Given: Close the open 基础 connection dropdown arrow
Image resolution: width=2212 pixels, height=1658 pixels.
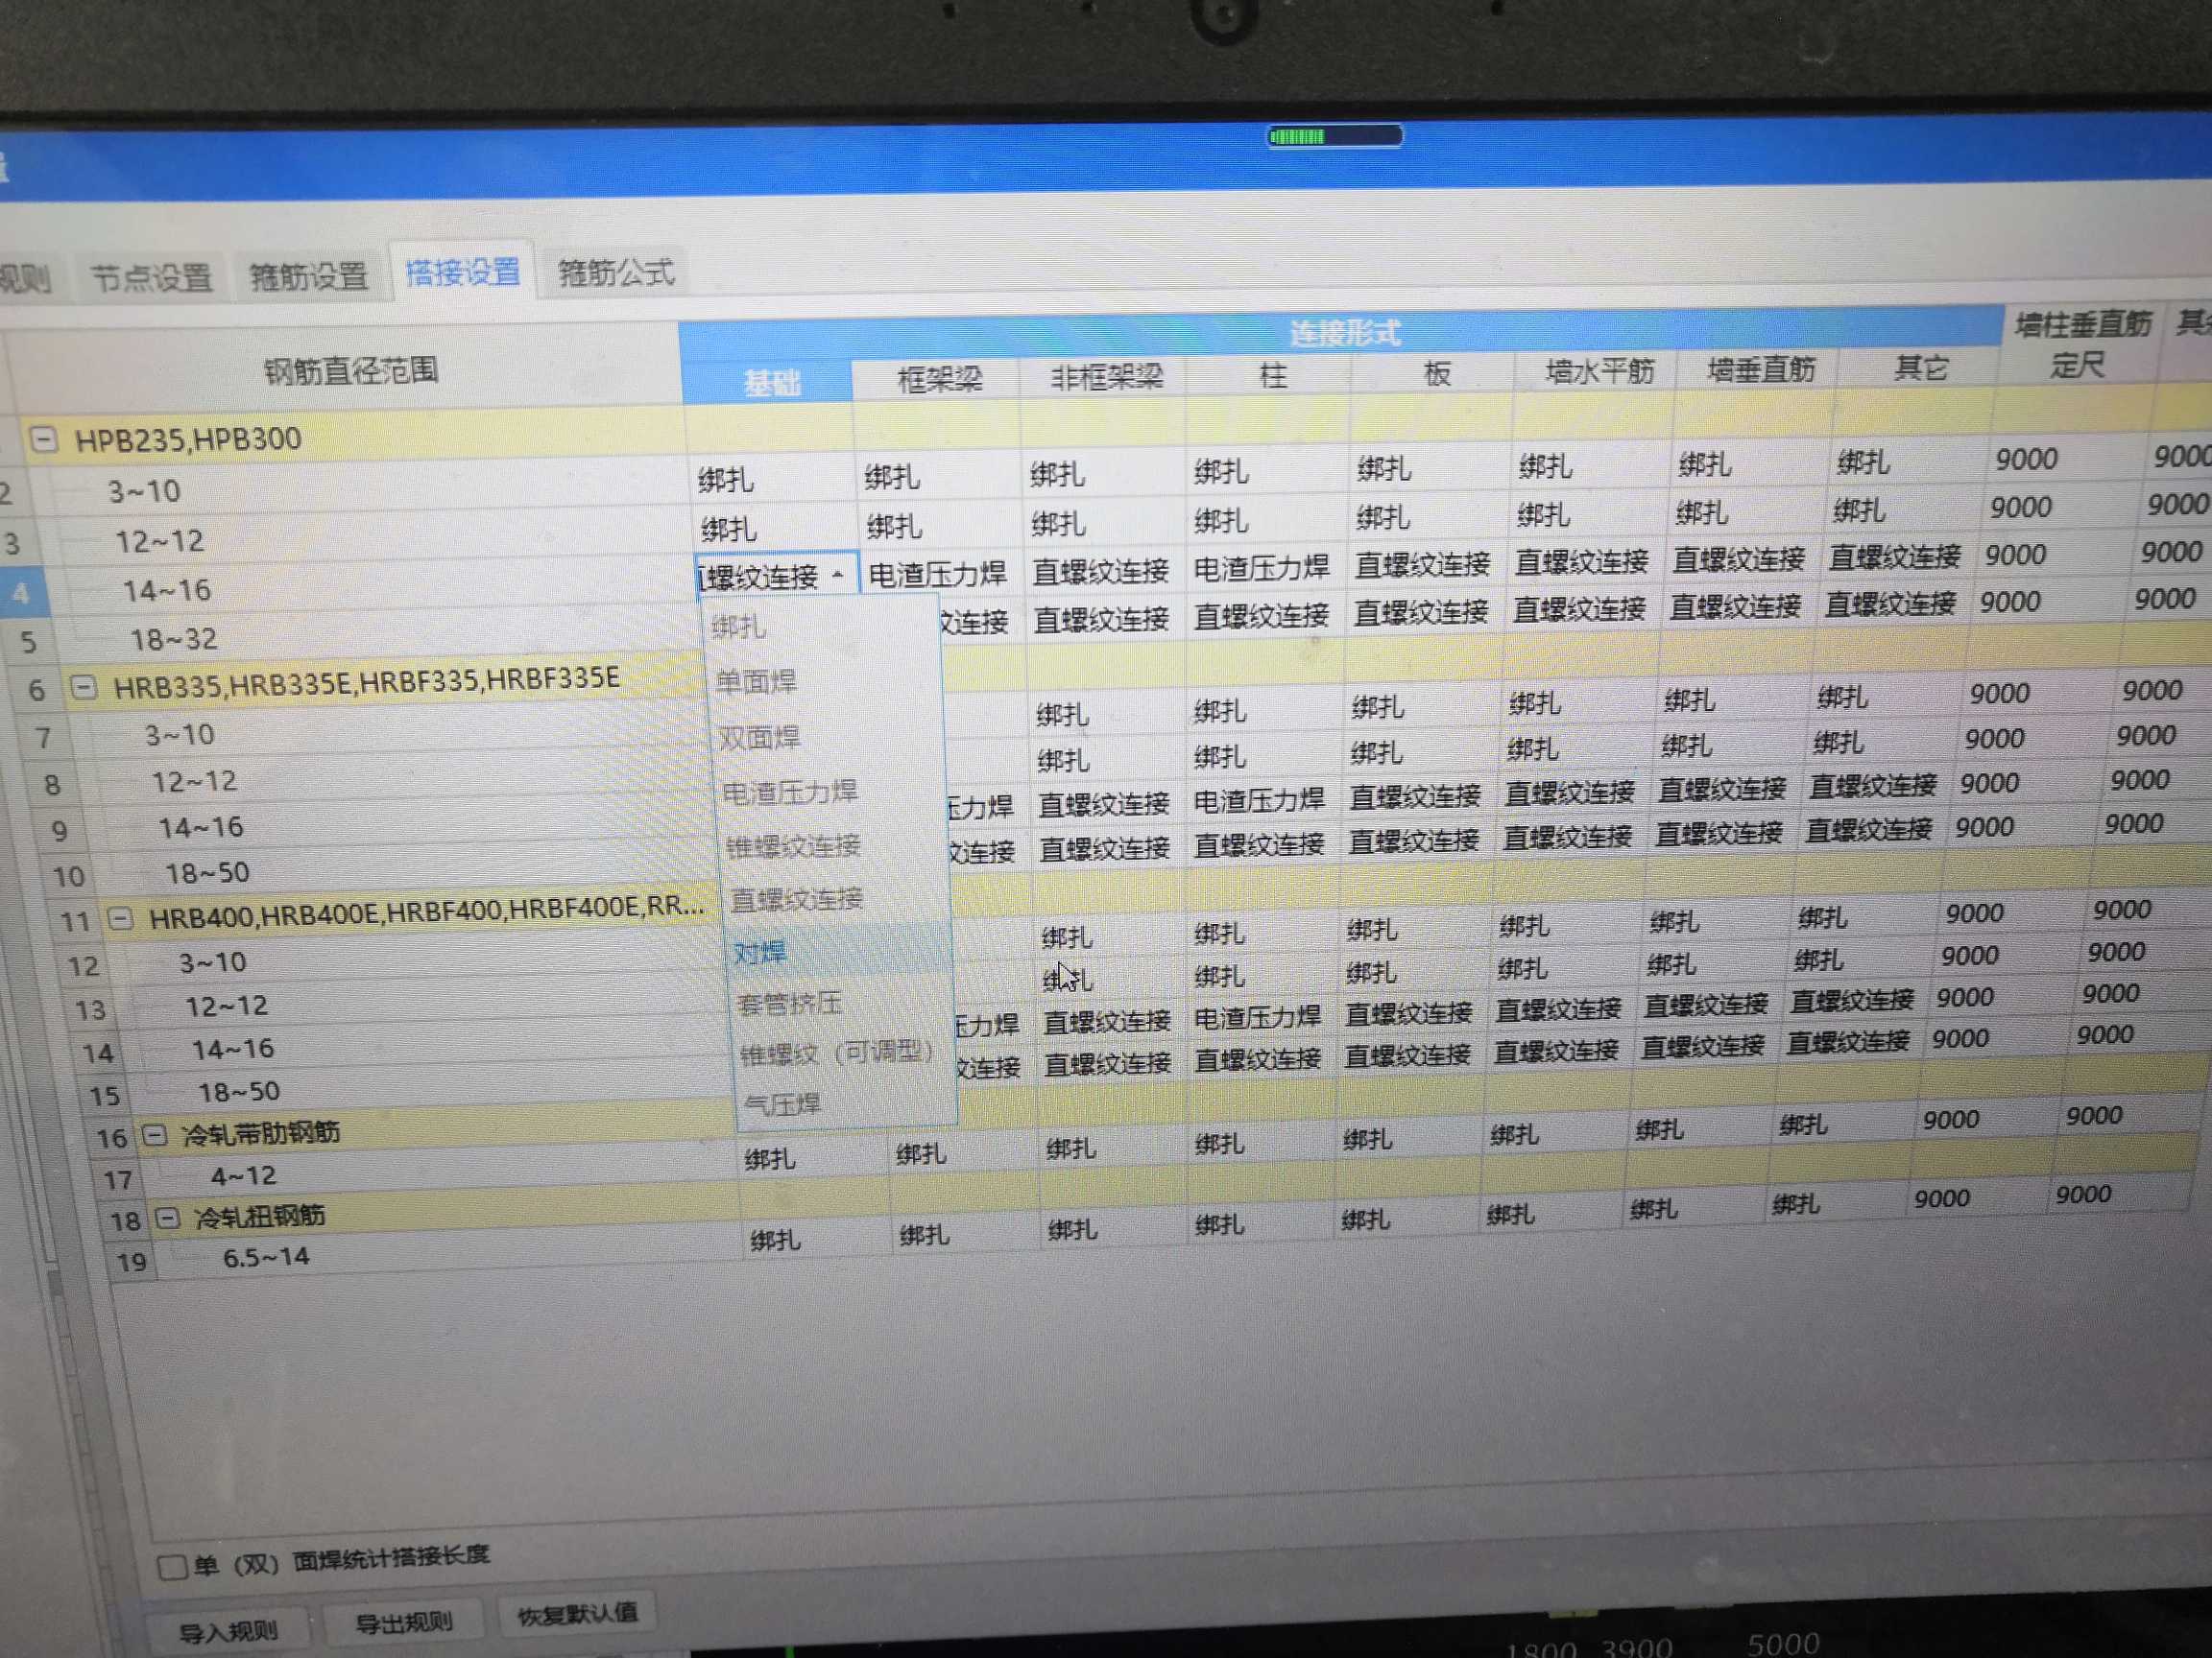Looking at the screenshot, I should (x=838, y=575).
